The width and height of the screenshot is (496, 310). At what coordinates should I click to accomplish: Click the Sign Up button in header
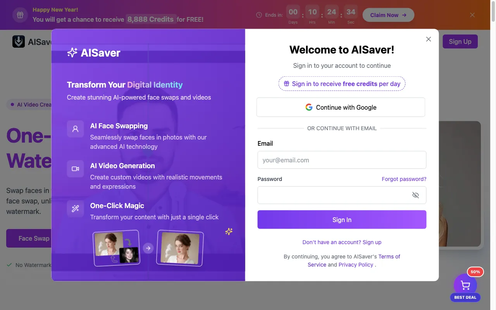click(460, 41)
